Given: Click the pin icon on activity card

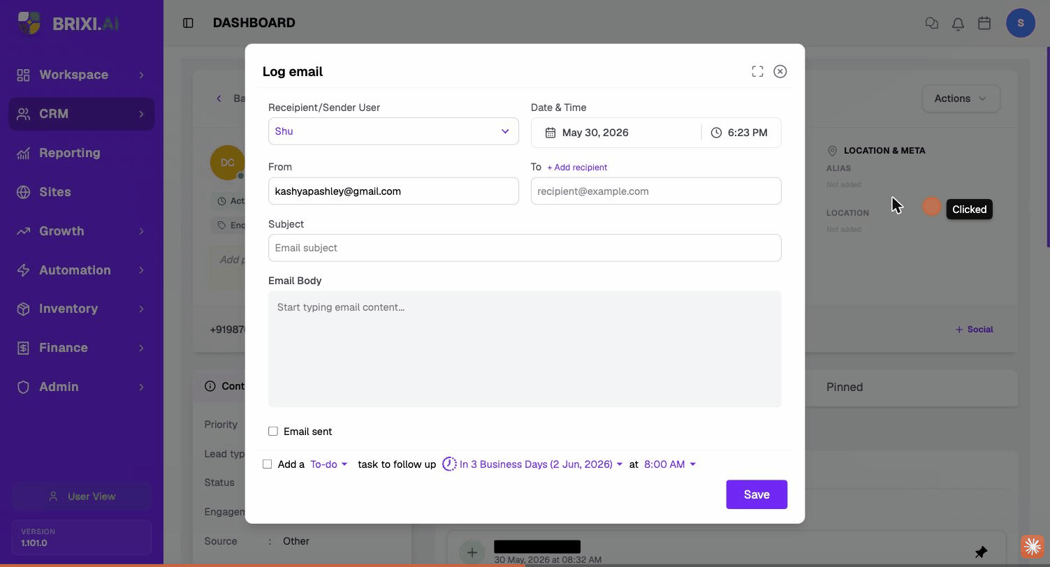Looking at the screenshot, I should (981, 552).
